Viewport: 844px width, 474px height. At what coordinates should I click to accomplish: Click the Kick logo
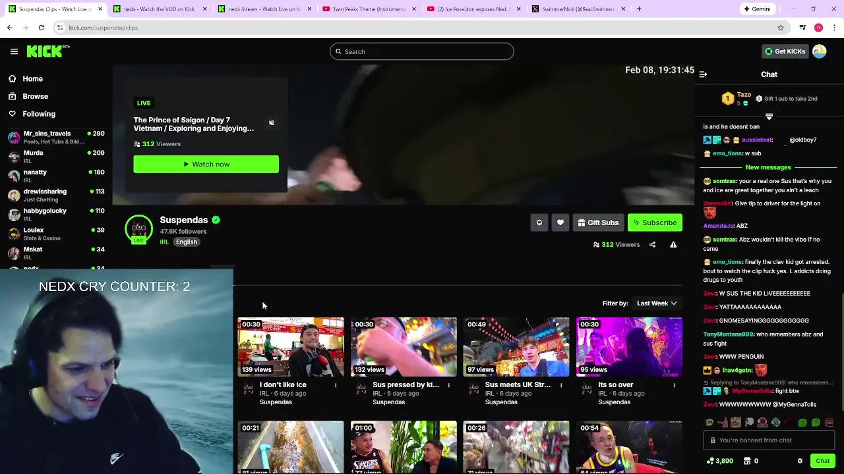click(x=48, y=51)
